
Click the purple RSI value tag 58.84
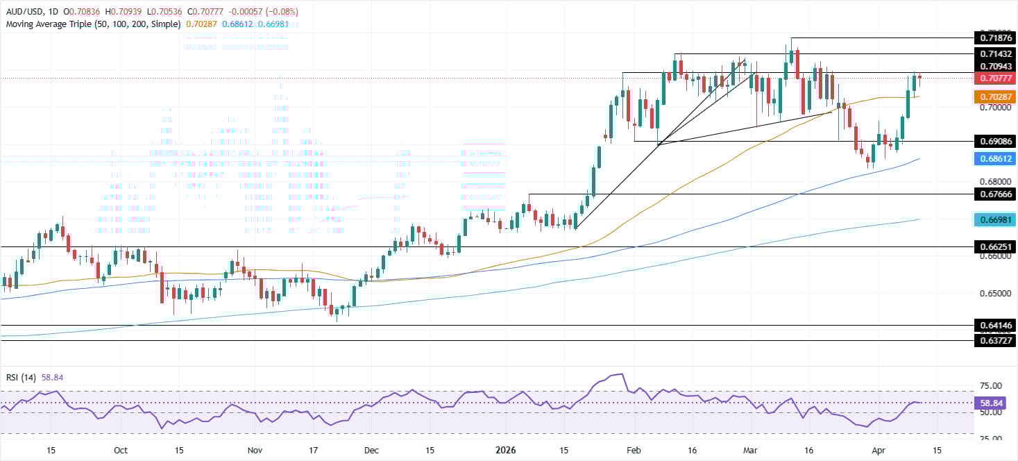pos(994,403)
